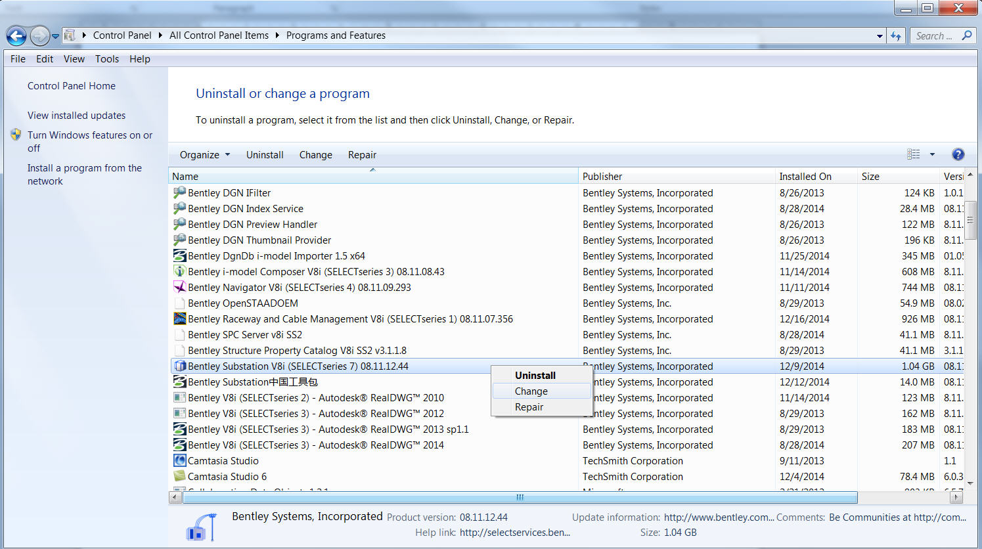Click the Bentley Substation V8i SELECTseries 7 icon
Screen dimensions: 982x549
(x=181, y=366)
